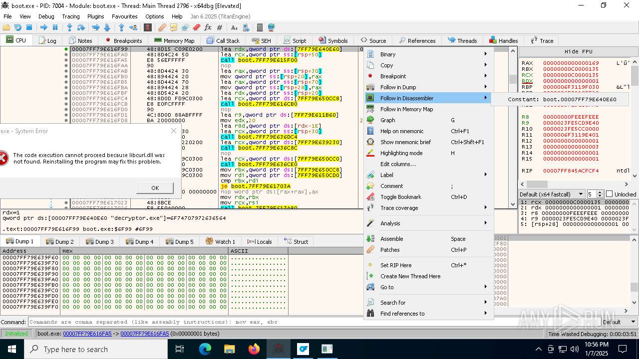
Task: Click the Run arrow toolbar icon
Action: point(43,27)
